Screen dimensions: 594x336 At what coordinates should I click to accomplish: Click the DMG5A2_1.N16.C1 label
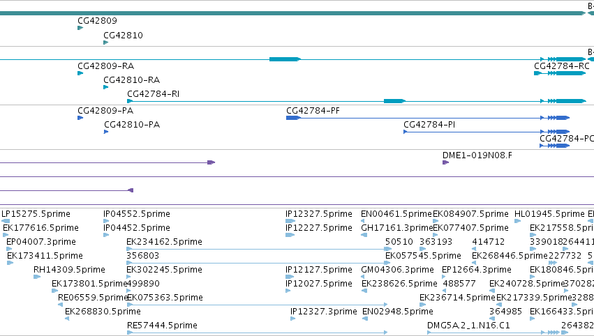(468, 326)
